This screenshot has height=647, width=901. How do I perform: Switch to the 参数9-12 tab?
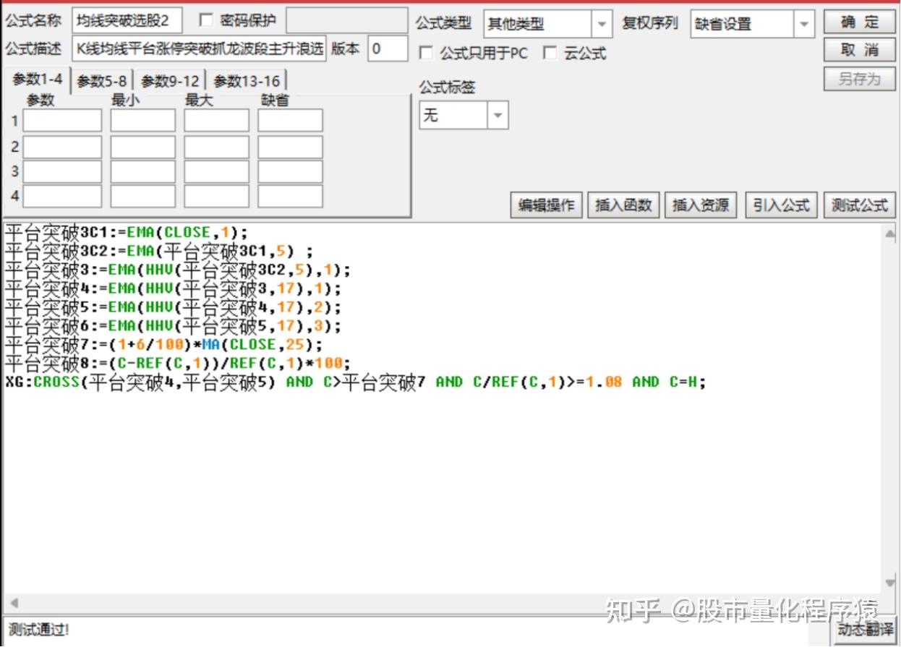(x=170, y=82)
